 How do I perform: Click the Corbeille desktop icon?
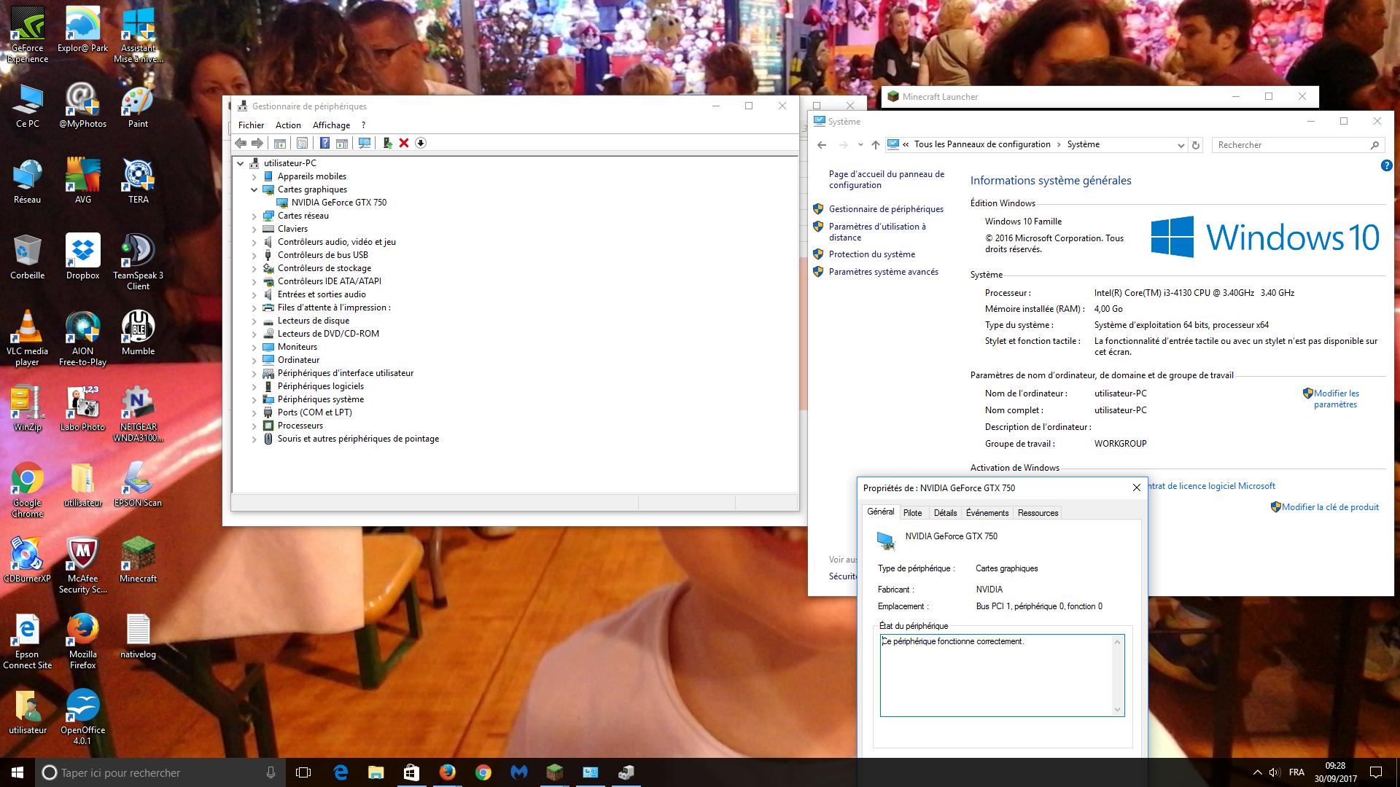pos(27,257)
